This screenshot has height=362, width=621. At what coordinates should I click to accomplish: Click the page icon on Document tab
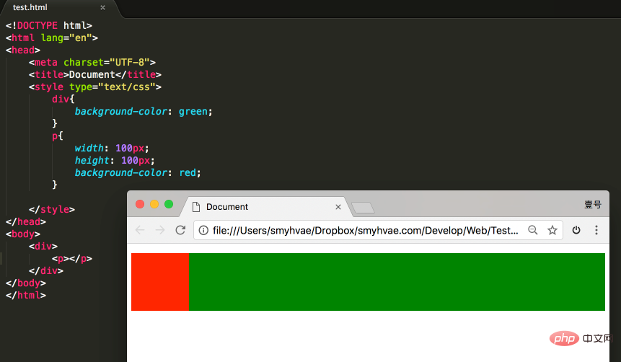tap(196, 207)
